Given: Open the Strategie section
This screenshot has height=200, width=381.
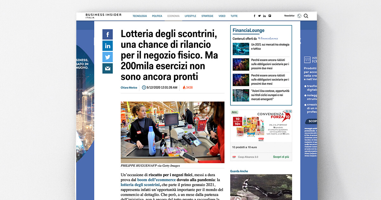Looking at the screenshot, I should pyautogui.click(x=207, y=16).
